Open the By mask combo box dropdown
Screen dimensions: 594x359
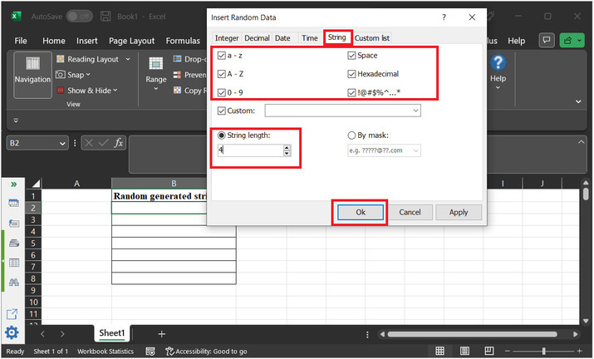tap(415, 150)
